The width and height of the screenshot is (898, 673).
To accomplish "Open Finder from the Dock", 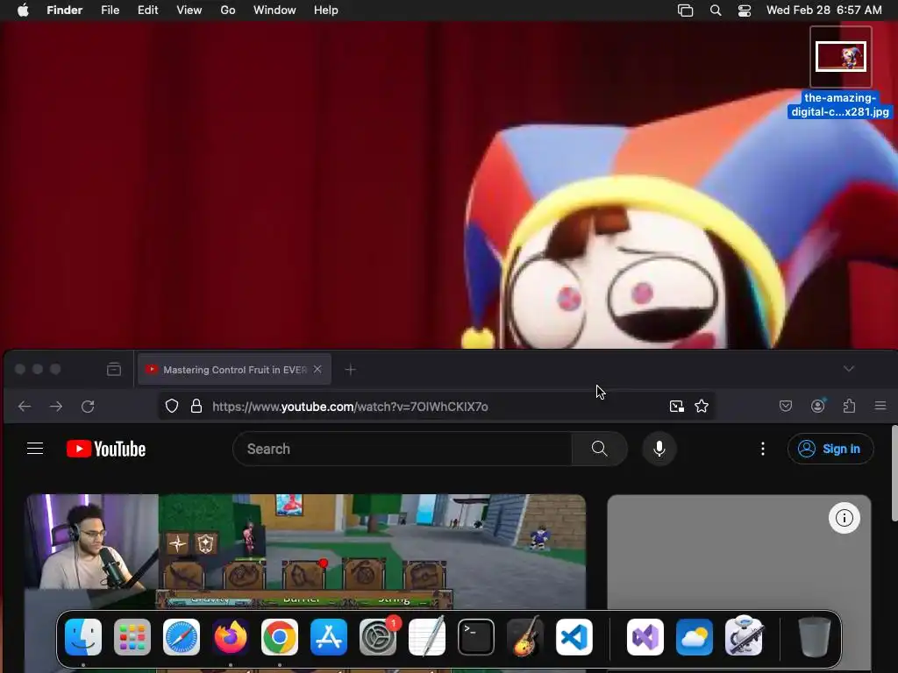I will (x=83, y=637).
